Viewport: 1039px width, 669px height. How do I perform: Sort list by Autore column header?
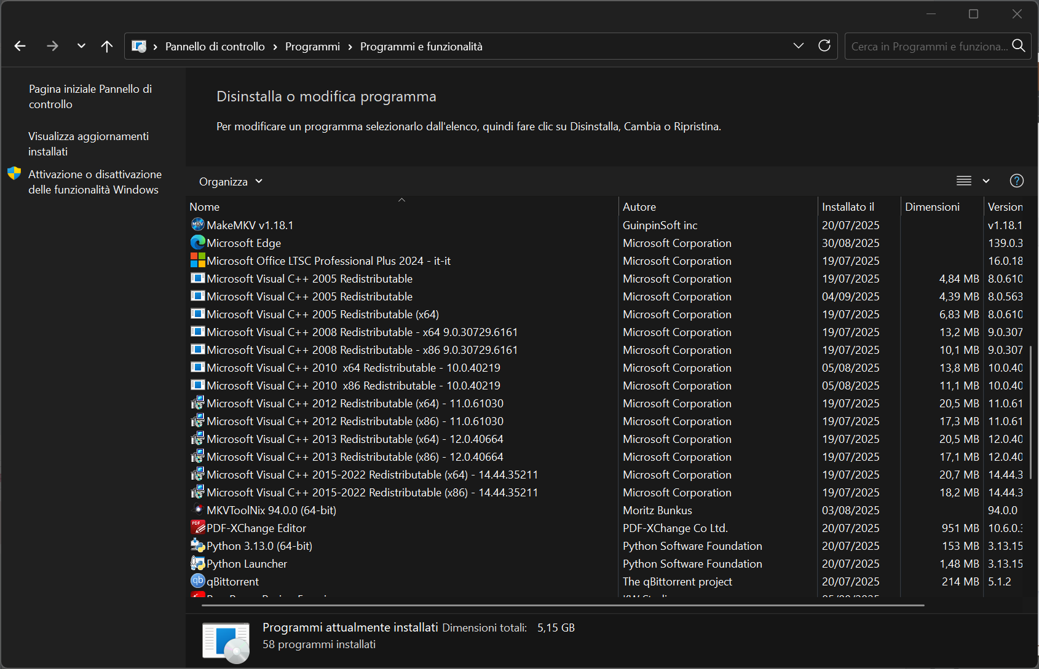tap(639, 207)
